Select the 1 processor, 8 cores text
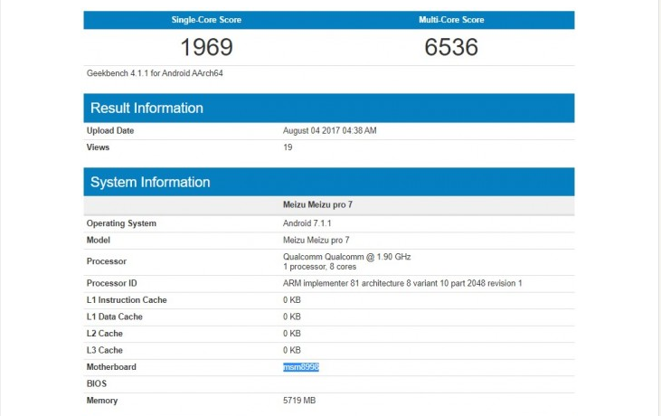The width and height of the screenshot is (661, 416). pyautogui.click(x=319, y=267)
